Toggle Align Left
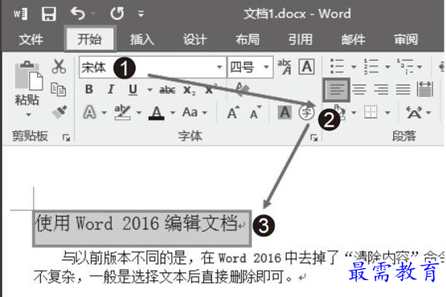The image size is (446, 297). 337,90
